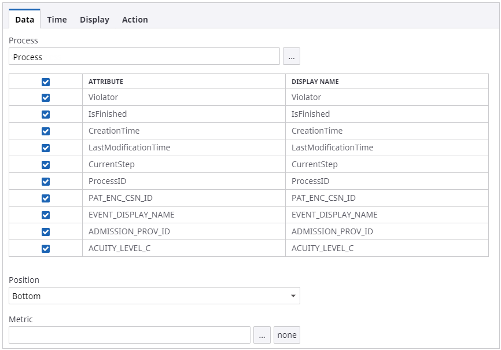
Task: Click the ATTRIBUTE column header
Action: (x=105, y=82)
